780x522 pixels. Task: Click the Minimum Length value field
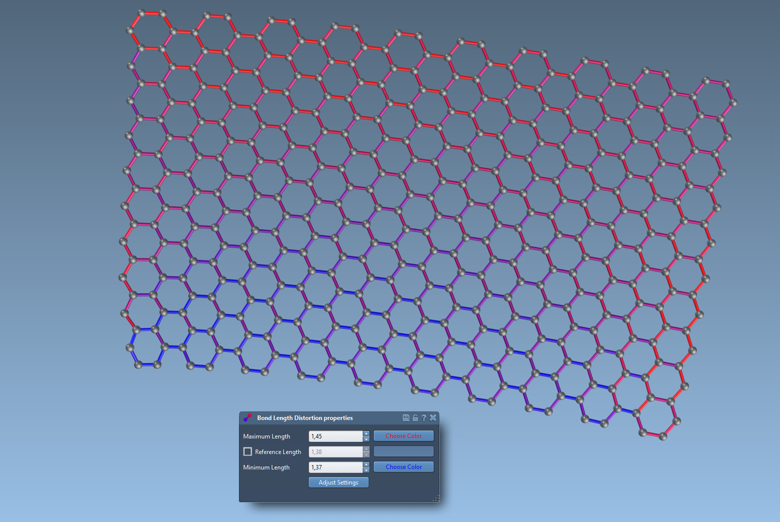(335, 467)
